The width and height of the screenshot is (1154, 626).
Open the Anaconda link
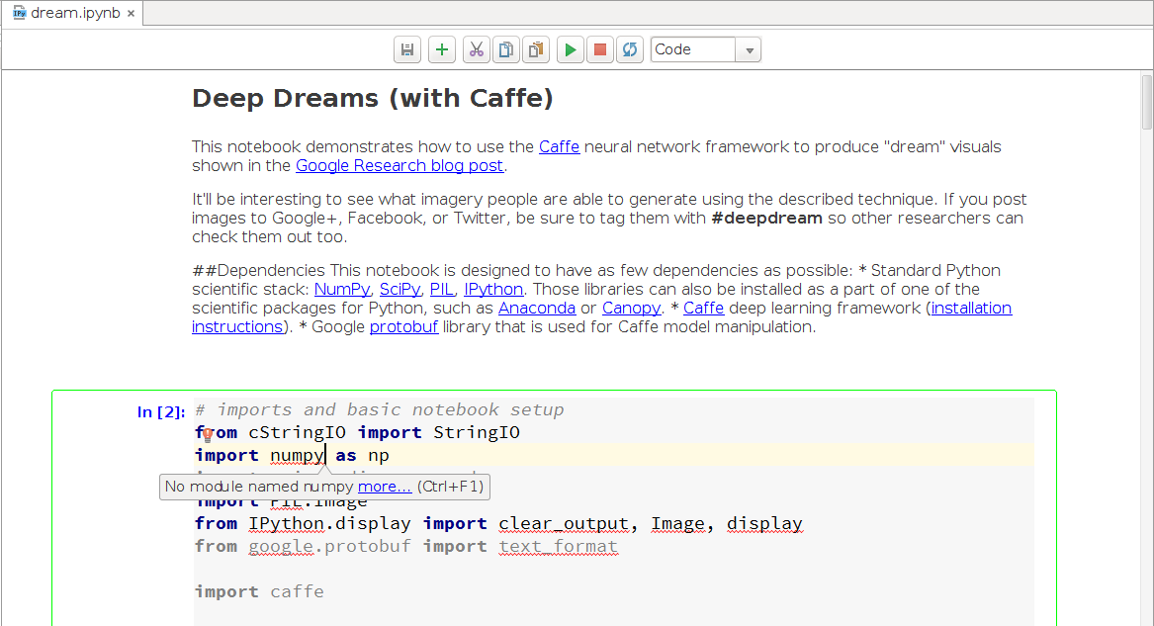coord(537,308)
